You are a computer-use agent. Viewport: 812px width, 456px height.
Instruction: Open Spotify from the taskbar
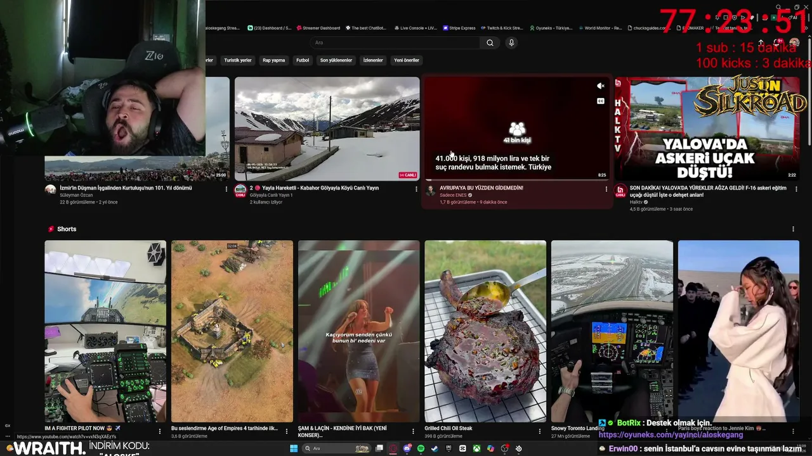(x=421, y=448)
